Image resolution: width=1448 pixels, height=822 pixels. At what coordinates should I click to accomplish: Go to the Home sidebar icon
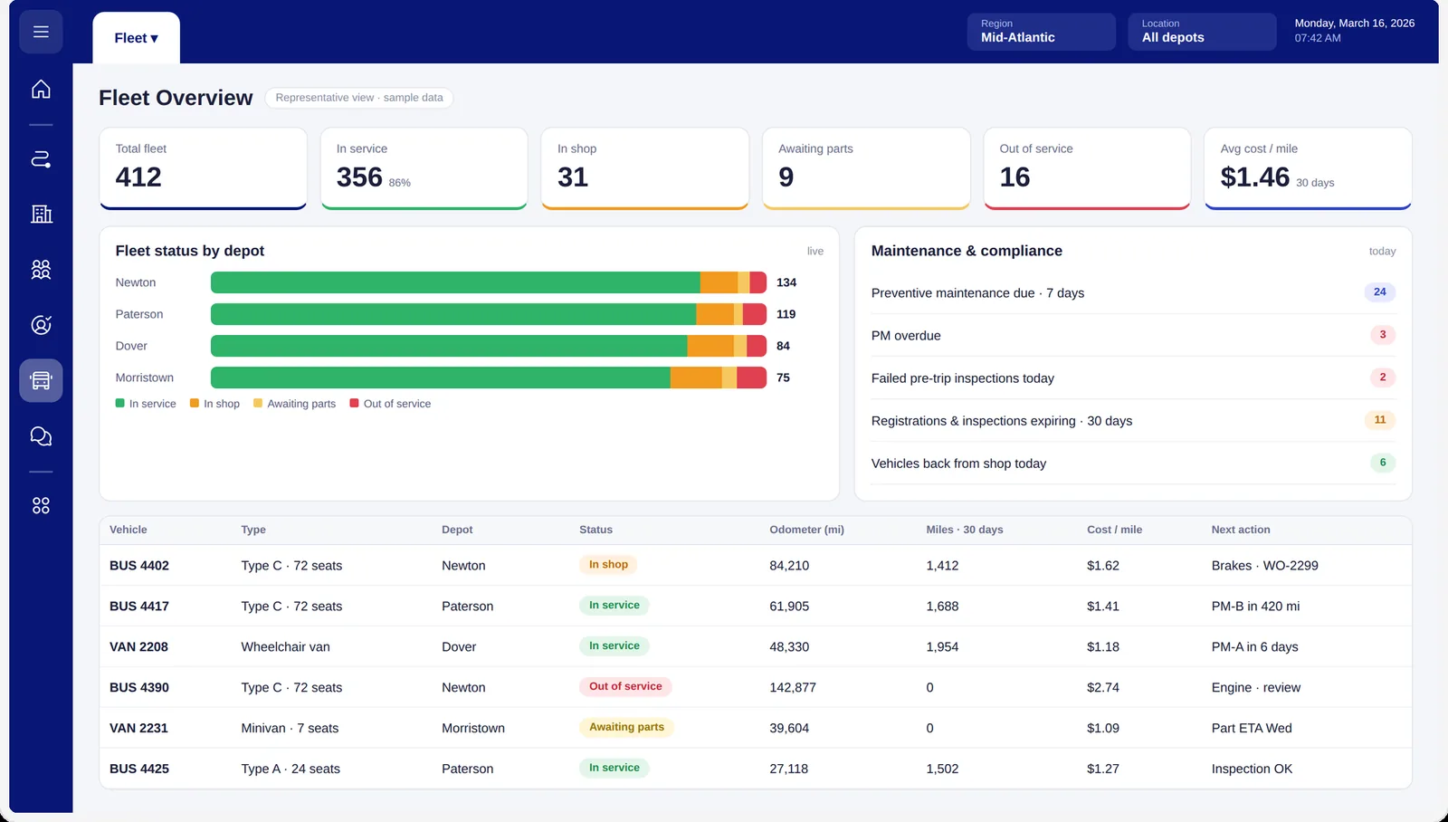click(x=41, y=89)
